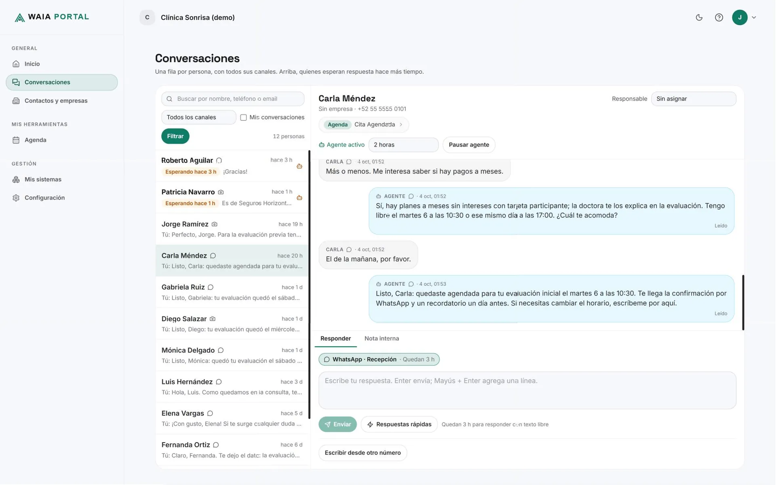Open the help question mark icon
The width and height of the screenshot is (776, 485).
tap(719, 17)
